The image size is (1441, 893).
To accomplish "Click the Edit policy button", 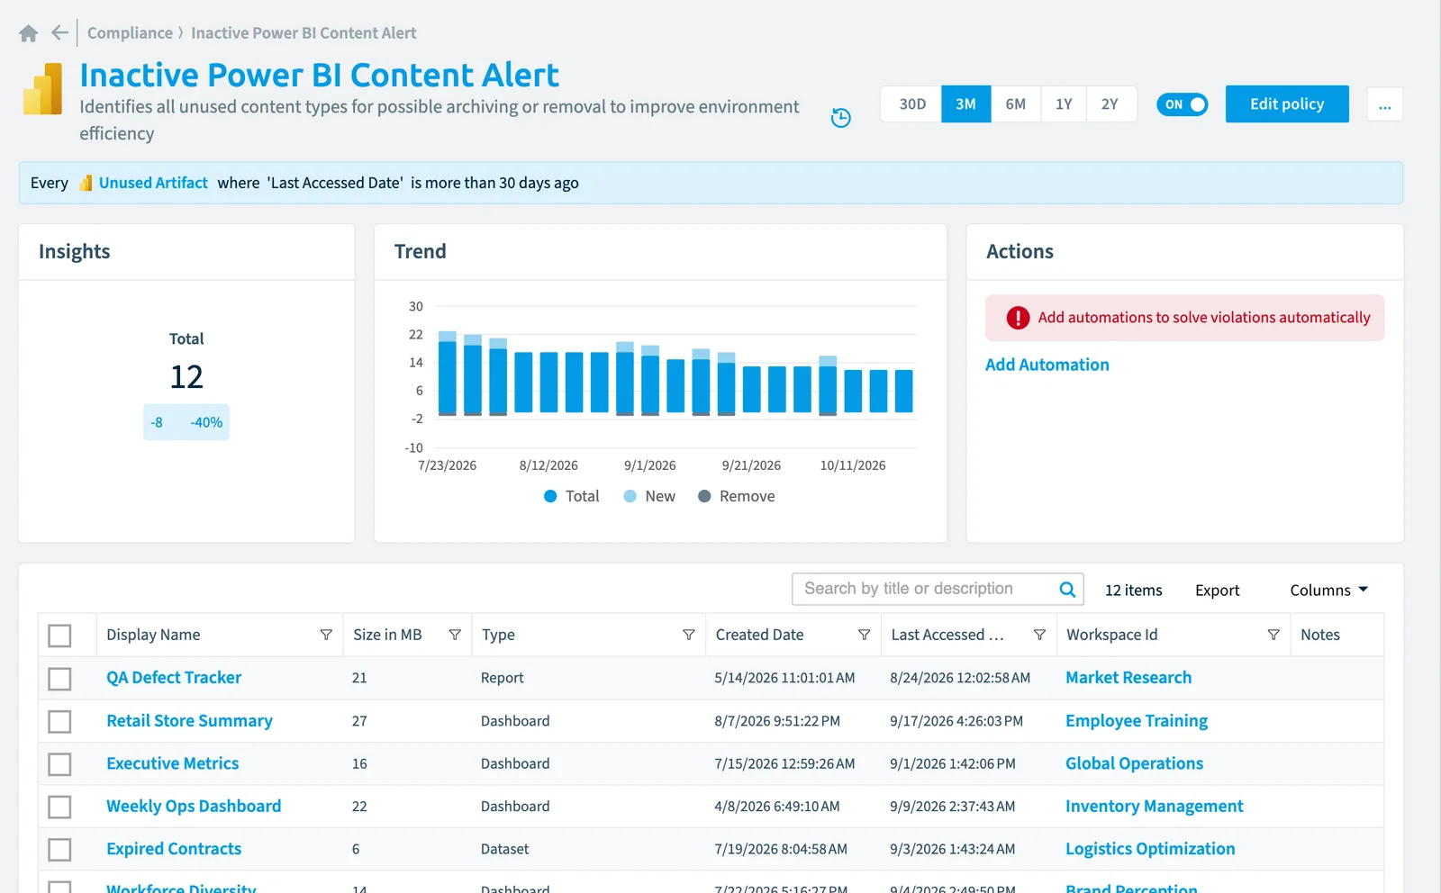I will click(x=1287, y=104).
